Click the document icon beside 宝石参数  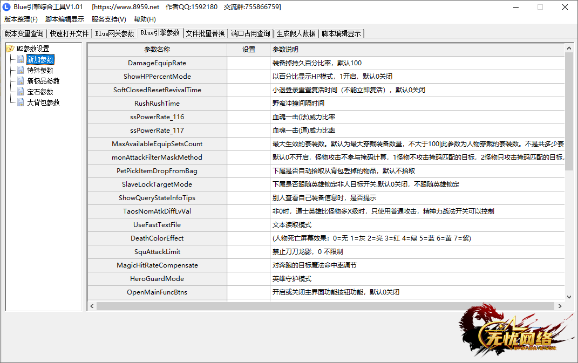(x=21, y=92)
